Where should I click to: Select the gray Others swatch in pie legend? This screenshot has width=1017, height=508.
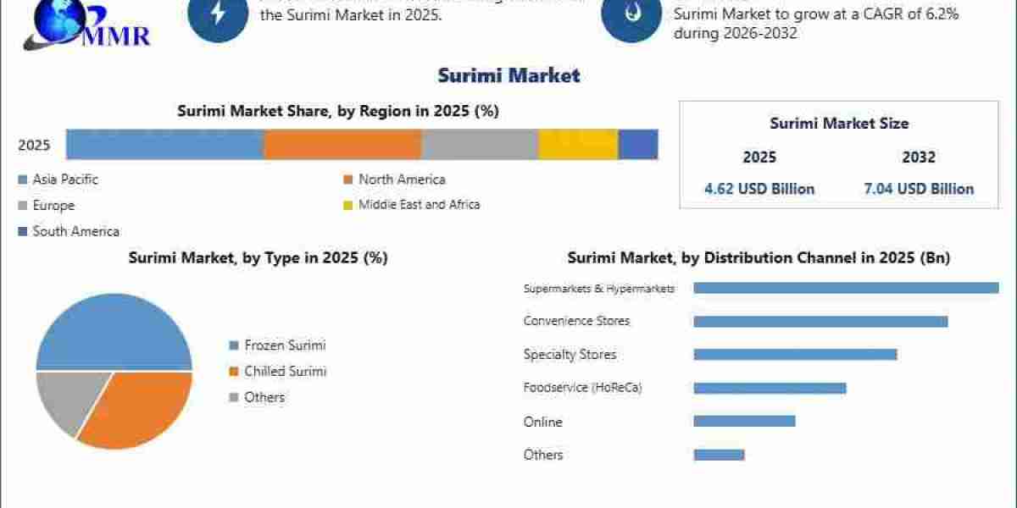pos(234,397)
